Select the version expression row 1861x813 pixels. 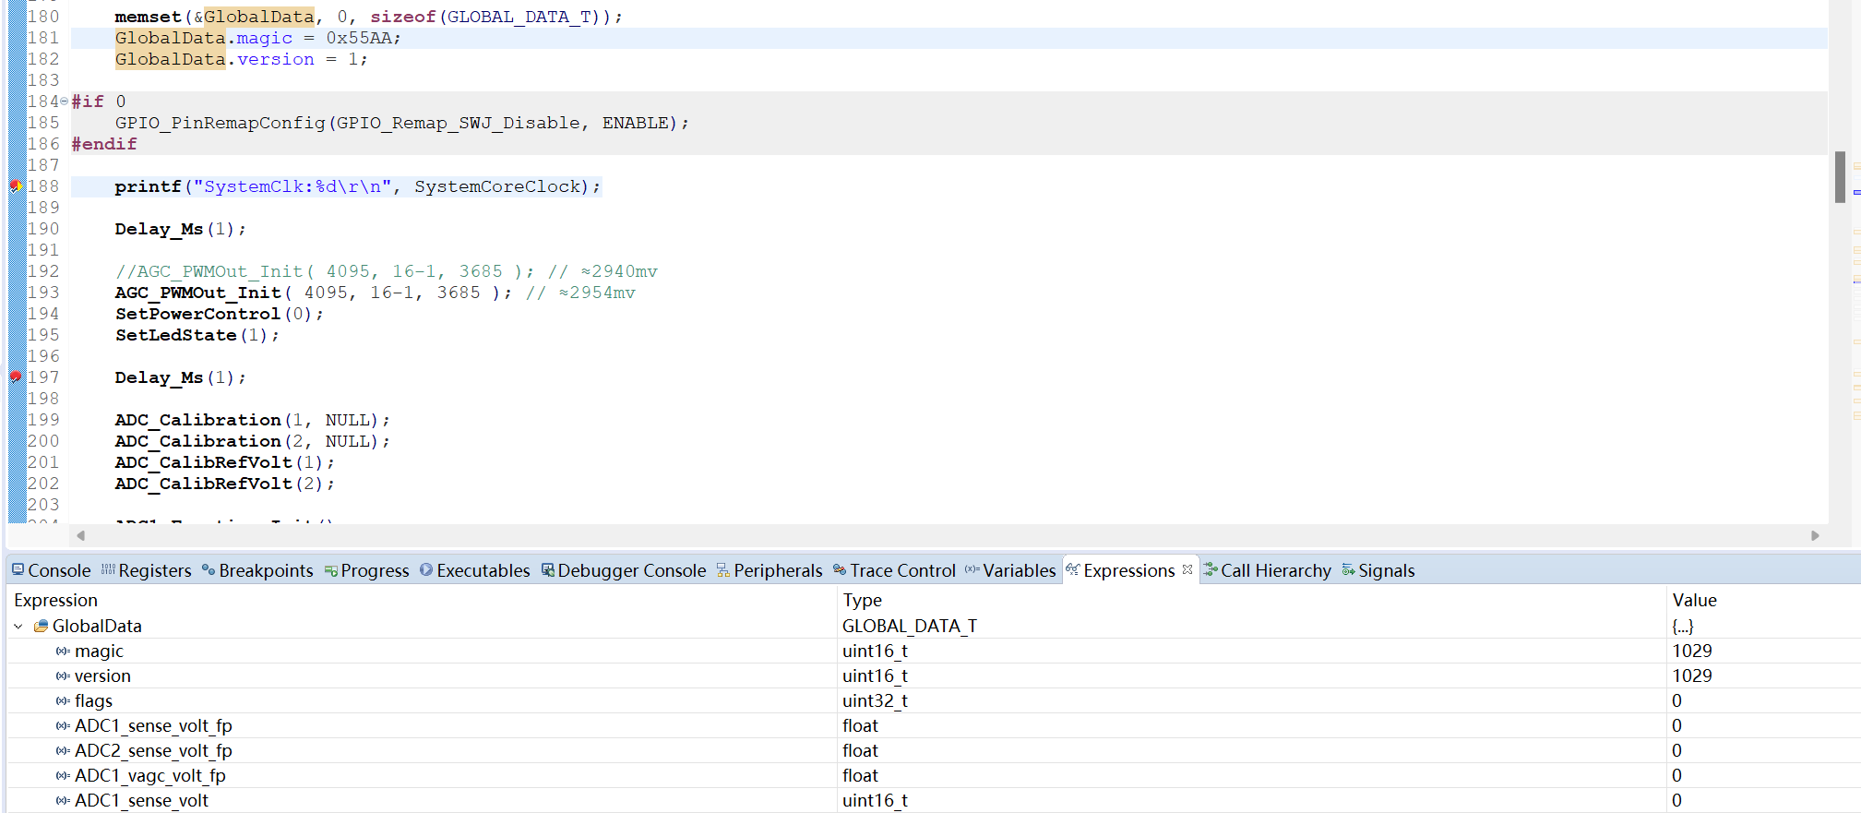[934, 676]
